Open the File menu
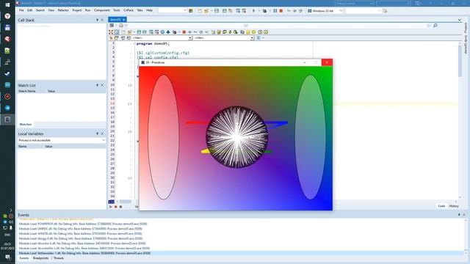This screenshot has height=264, width=470. pos(21,10)
